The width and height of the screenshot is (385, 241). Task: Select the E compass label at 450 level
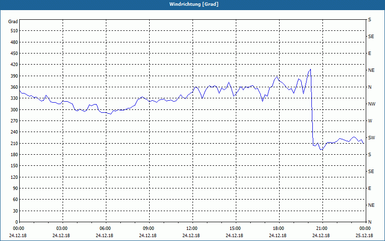click(x=370, y=54)
